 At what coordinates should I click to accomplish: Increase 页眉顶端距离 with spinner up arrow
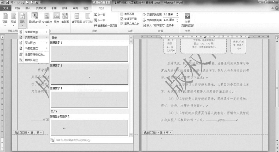coord(177,13)
